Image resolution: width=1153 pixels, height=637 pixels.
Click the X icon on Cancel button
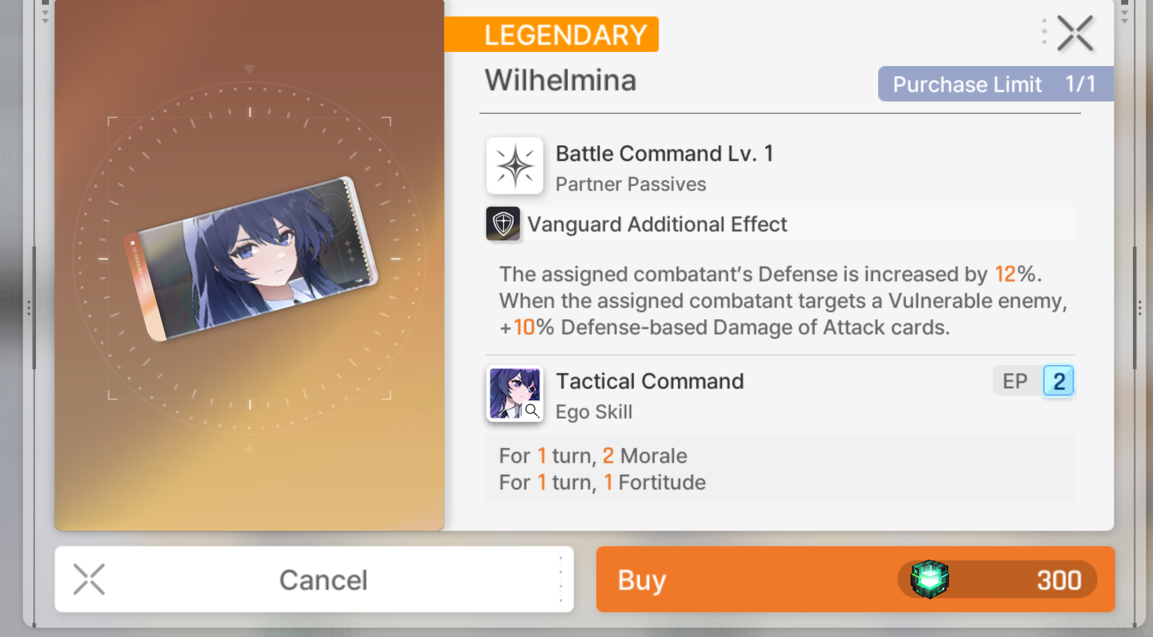point(89,579)
